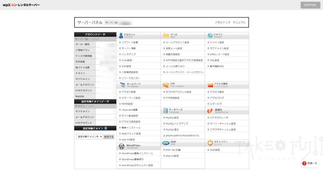This screenshot has width=323, height=171.
Task: Click the Domain section globe icon
Action: pyautogui.click(x=210, y=35)
